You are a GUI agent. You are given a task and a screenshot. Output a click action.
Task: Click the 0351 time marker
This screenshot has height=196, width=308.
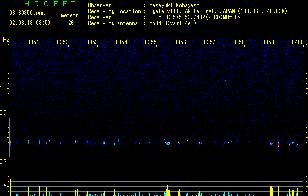[x=33, y=42]
